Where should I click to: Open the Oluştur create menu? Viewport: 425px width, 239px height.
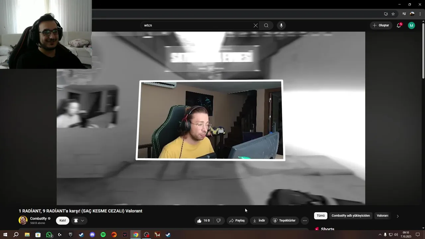point(381,26)
